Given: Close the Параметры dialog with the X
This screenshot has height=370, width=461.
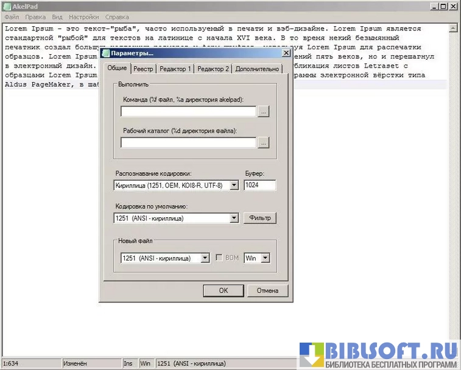Looking at the screenshot, I should pyautogui.click(x=286, y=54).
